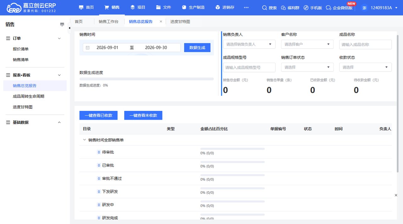Open the 项目 top navigation item
The height and width of the screenshot is (224, 403).
[x=138, y=8]
